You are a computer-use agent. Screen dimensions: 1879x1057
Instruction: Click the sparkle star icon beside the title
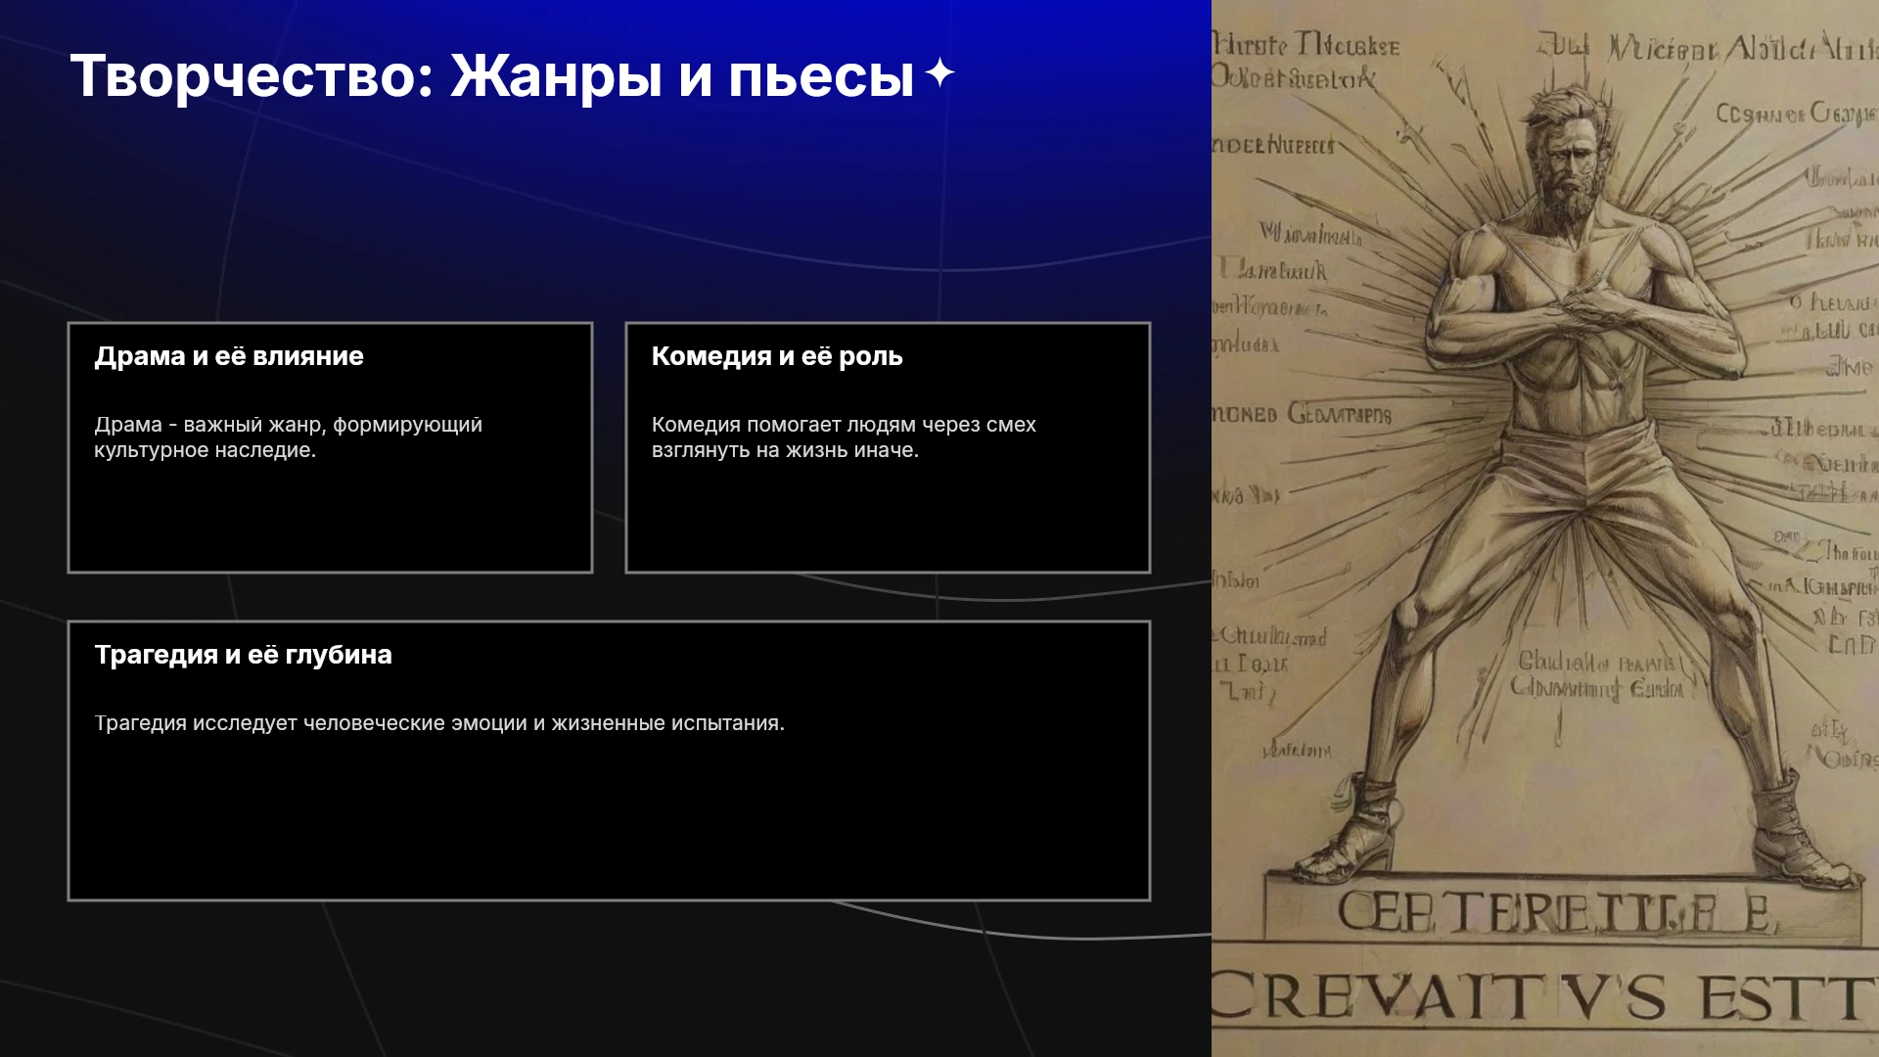click(939, 73)
